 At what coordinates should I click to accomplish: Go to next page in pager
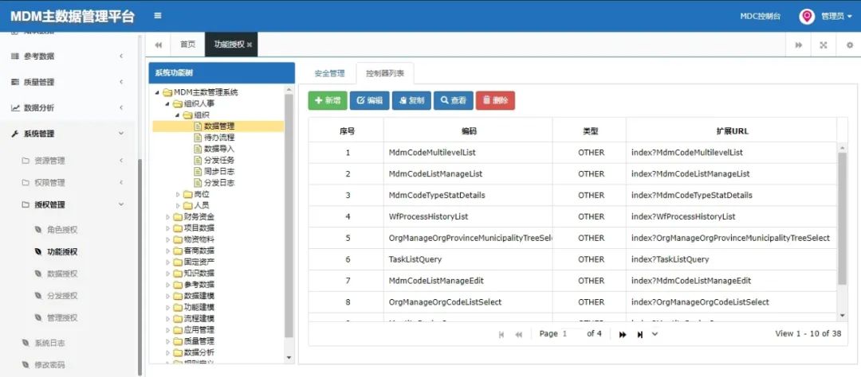point(623,334)
